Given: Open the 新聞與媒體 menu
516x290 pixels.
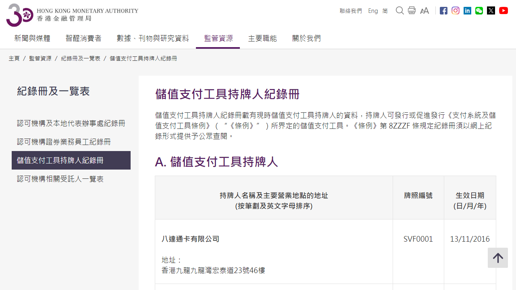Looking at the screenshot, I should click(x=32, y=38).
